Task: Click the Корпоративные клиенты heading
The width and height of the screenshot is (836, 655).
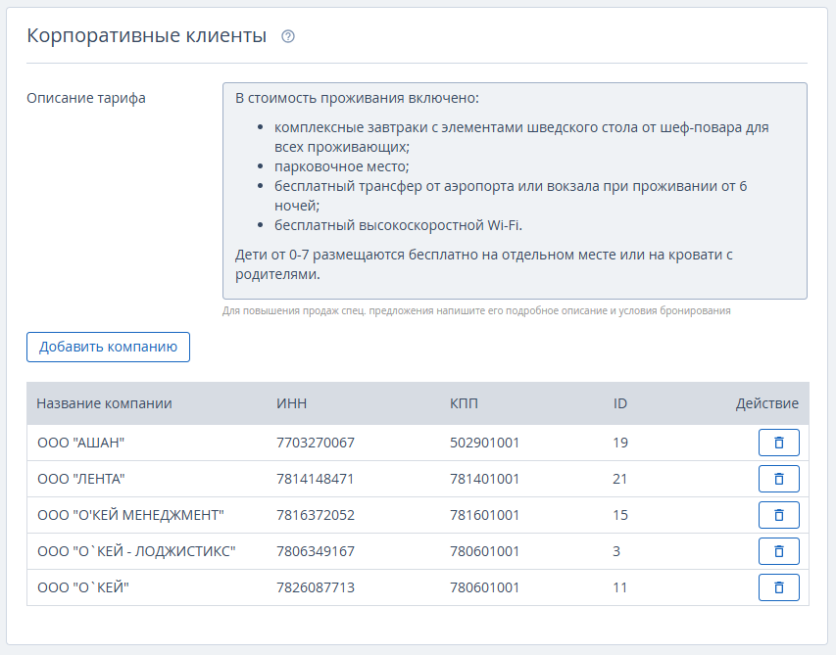Action: tap(147, 36)
